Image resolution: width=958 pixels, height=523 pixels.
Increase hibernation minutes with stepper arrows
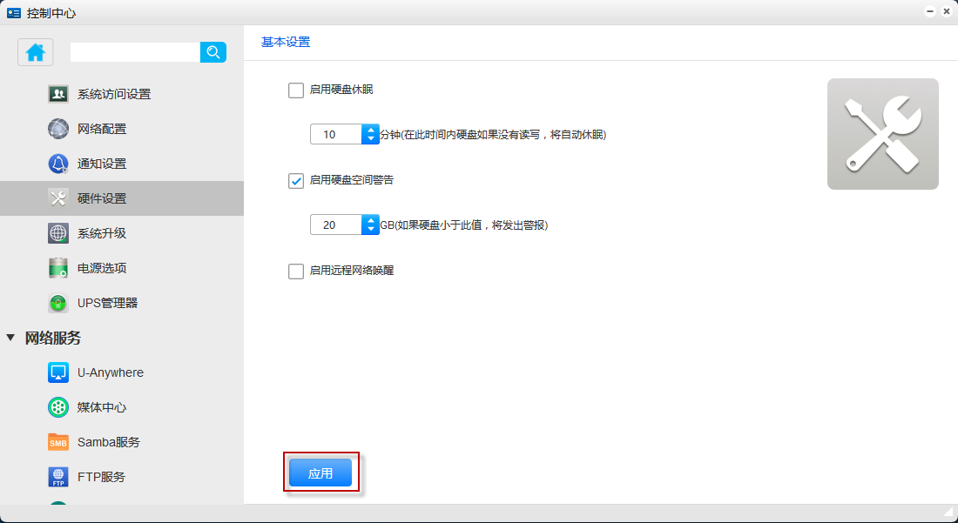click(x=370, y=130)
